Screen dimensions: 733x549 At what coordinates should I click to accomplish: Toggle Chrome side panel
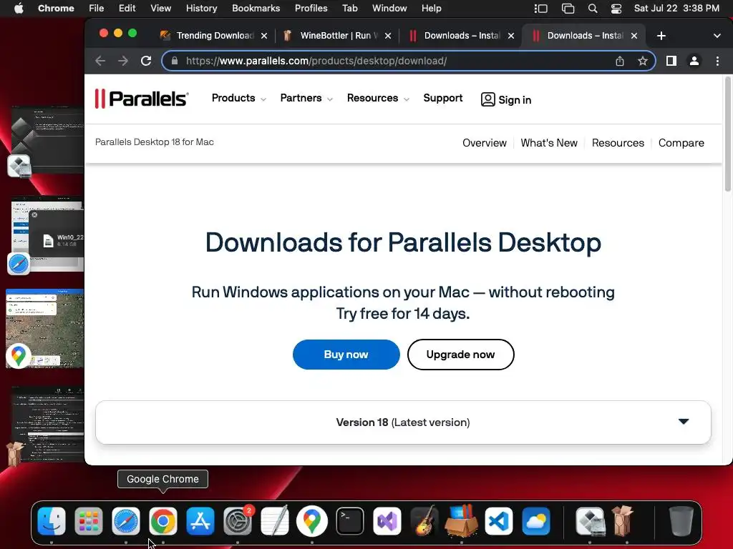[671, 61]
